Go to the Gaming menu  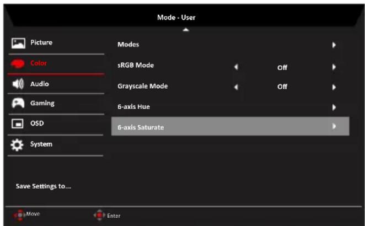42,103
